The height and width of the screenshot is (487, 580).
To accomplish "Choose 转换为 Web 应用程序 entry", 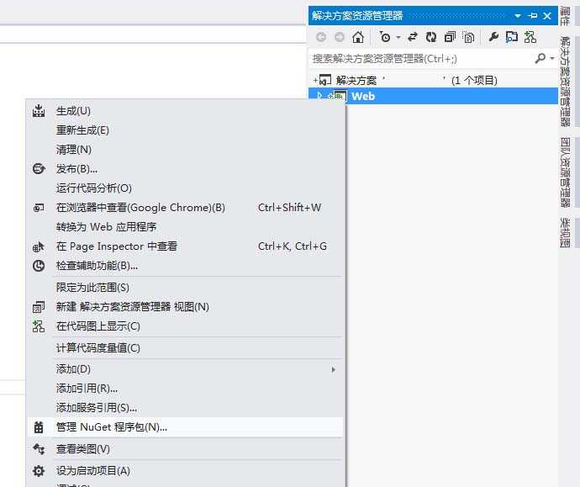I will (x=185, y=227).
